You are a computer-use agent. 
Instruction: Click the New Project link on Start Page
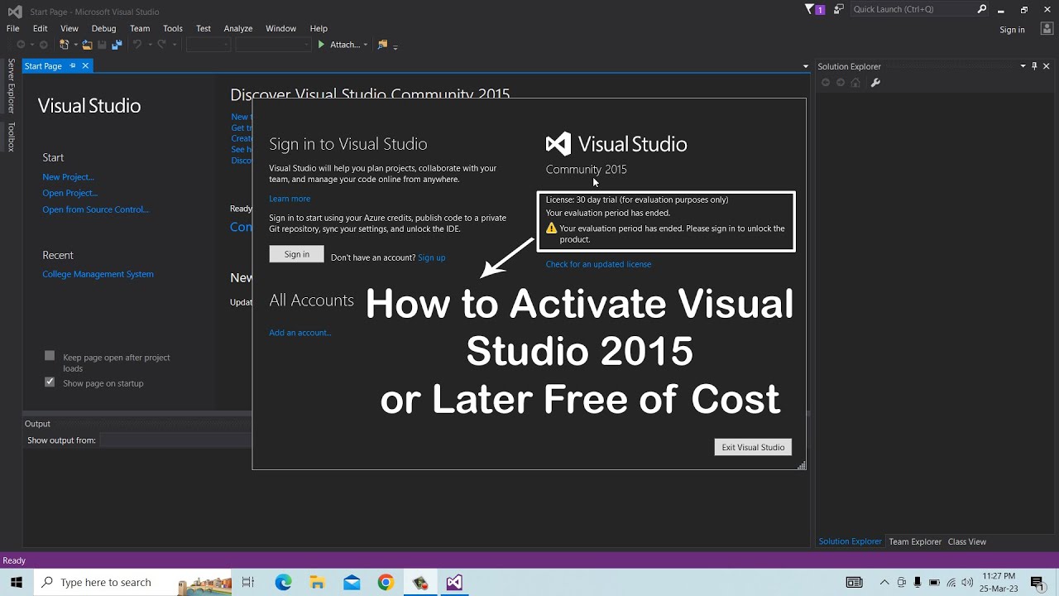[x=69, y=177]
